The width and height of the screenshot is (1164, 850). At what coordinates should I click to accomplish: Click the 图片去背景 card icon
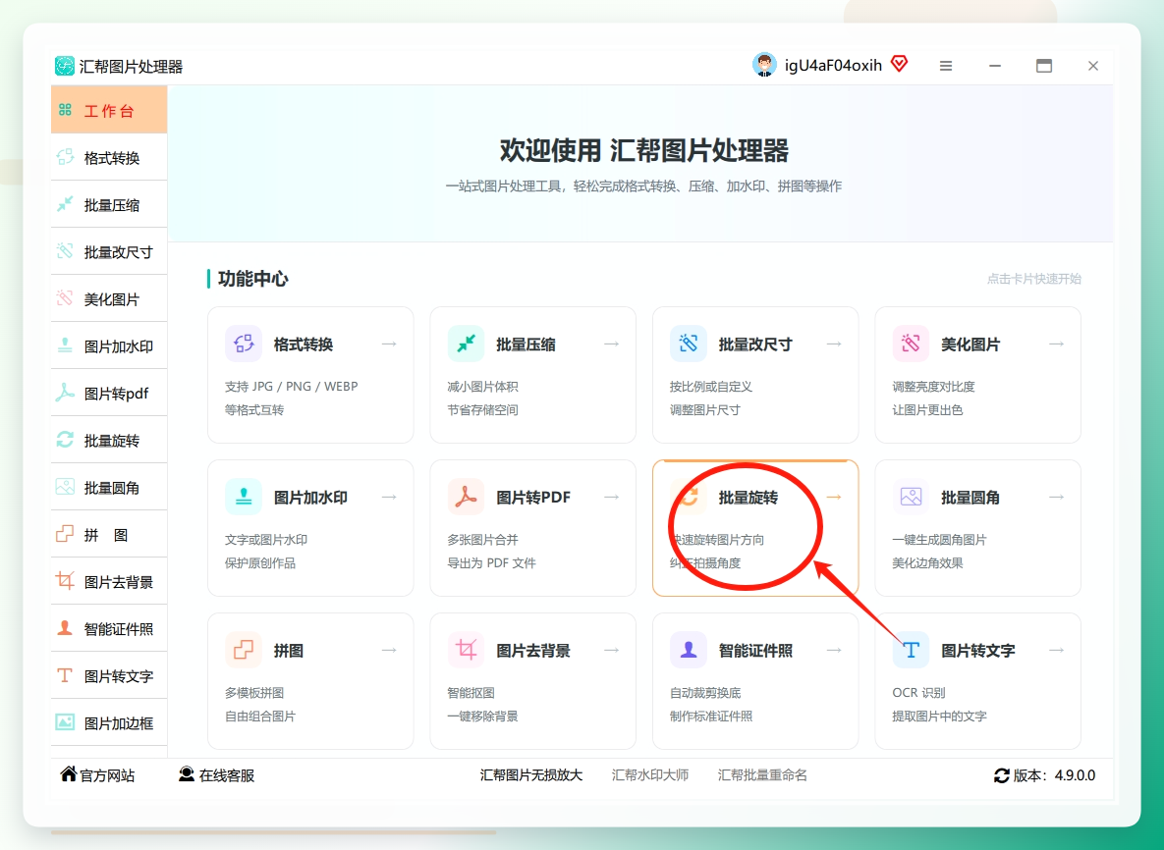467,651
